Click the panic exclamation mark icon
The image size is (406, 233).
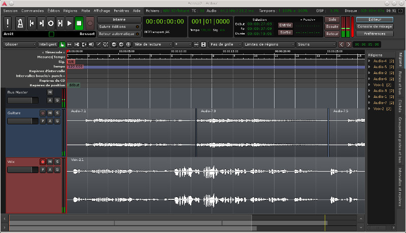pos(9,23)
